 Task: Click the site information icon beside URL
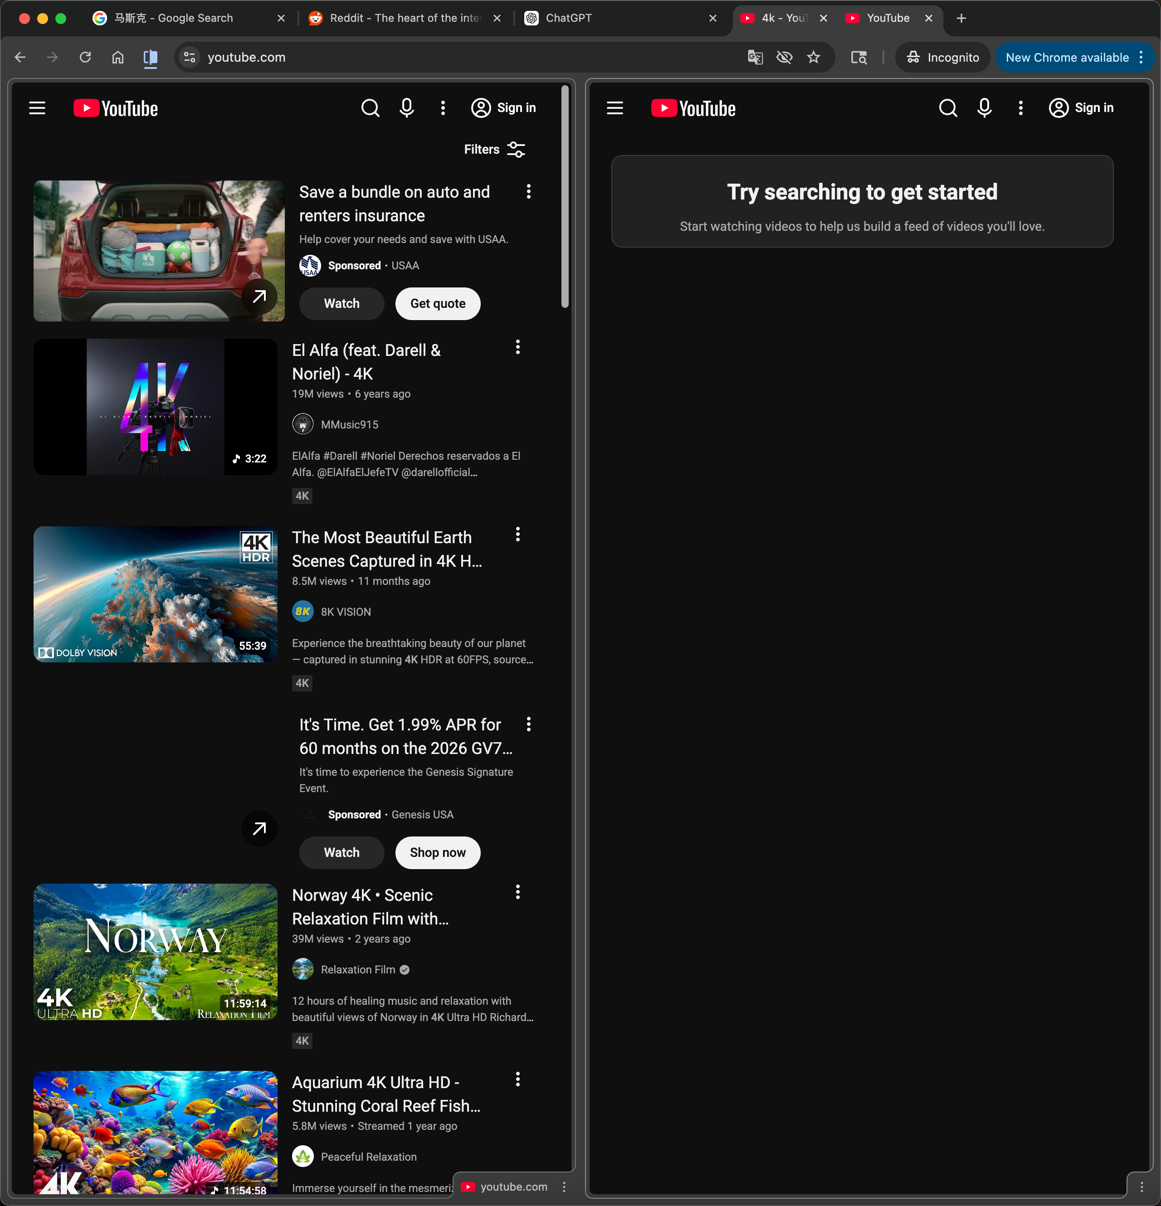coord(190,58)
